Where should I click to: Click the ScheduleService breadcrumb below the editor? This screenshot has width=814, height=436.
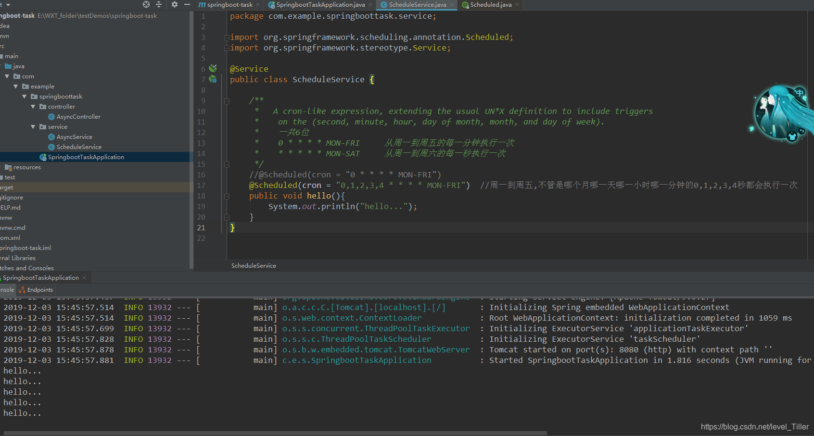pos(253,265)
